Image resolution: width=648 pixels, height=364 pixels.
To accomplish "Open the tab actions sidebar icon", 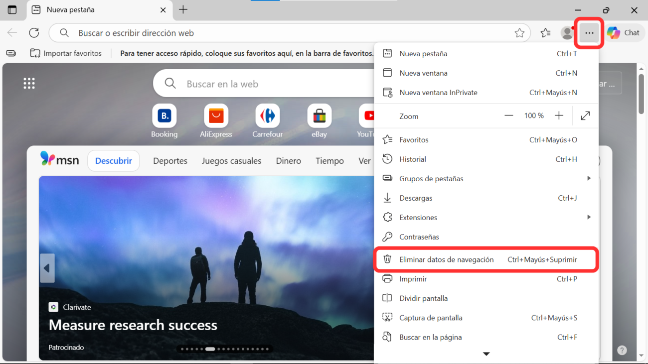I will point(12,10).
